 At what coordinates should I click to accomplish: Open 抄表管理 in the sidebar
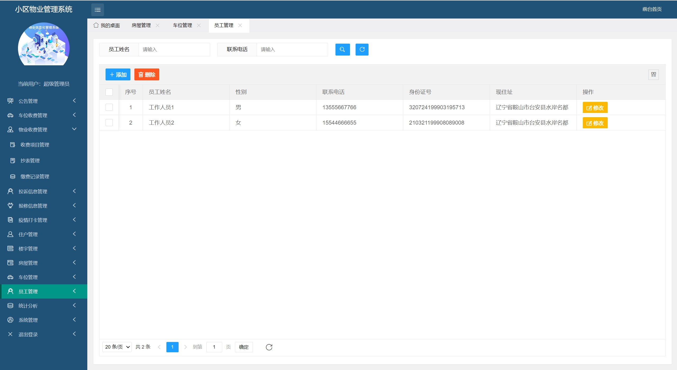coord(30,161)
